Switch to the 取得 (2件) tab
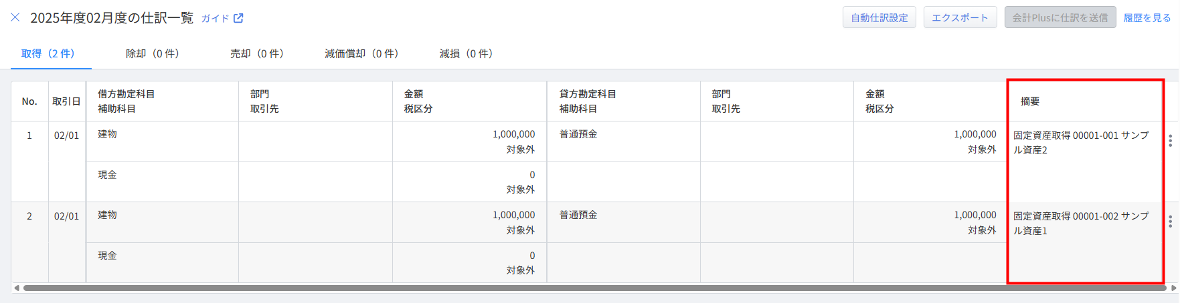This screenshot has width=1180, height=303. click(x=48, y=53)
